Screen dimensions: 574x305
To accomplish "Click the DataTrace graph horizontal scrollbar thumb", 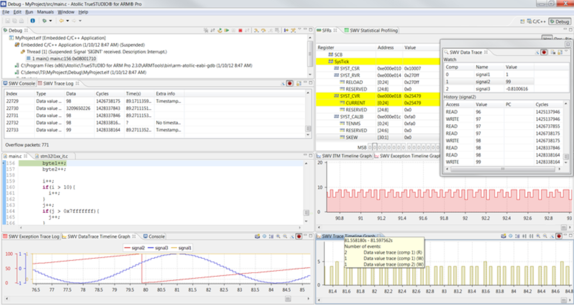I will tap(288, 299).
